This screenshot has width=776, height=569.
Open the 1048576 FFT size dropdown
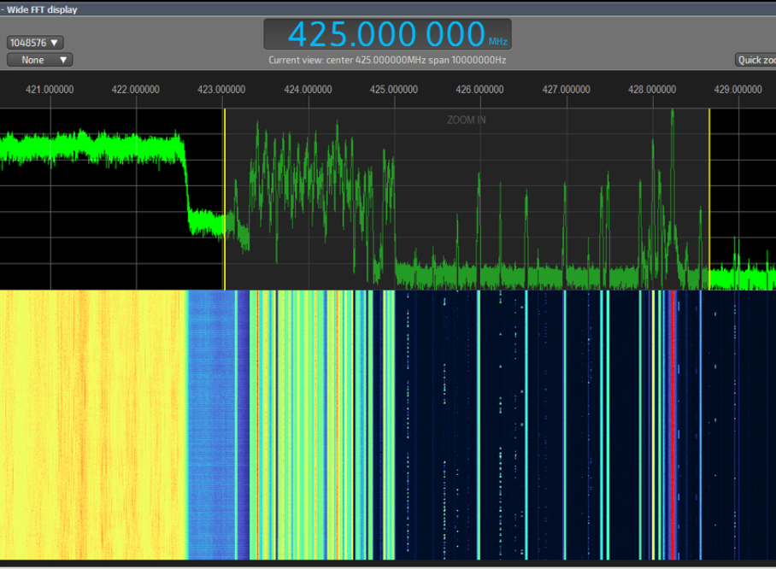[x=35, y=43]
